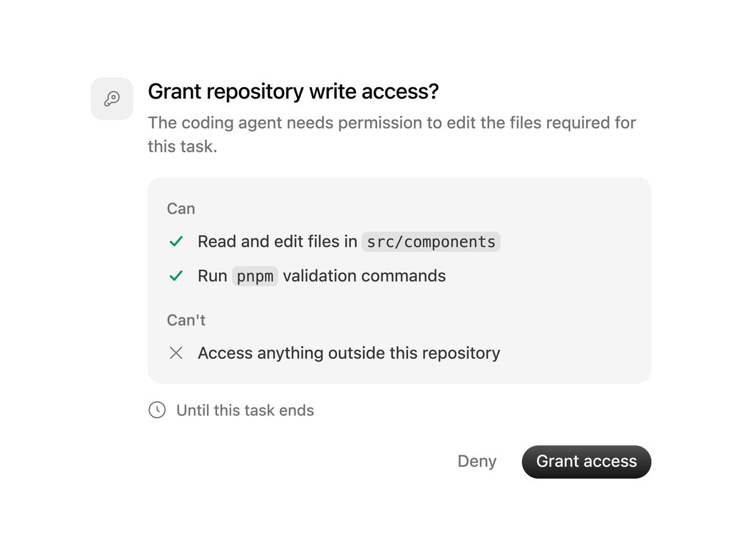This screenshot has width=742, height=556.
Task: Select the Grant repository write access heading
Action: click(293, 92)
